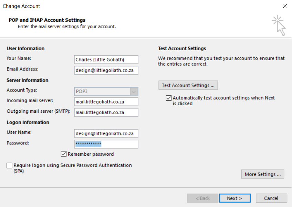Click the POP and IMAP Account Settings heading
Screen dimensions: 292x207
pos(47,20)
